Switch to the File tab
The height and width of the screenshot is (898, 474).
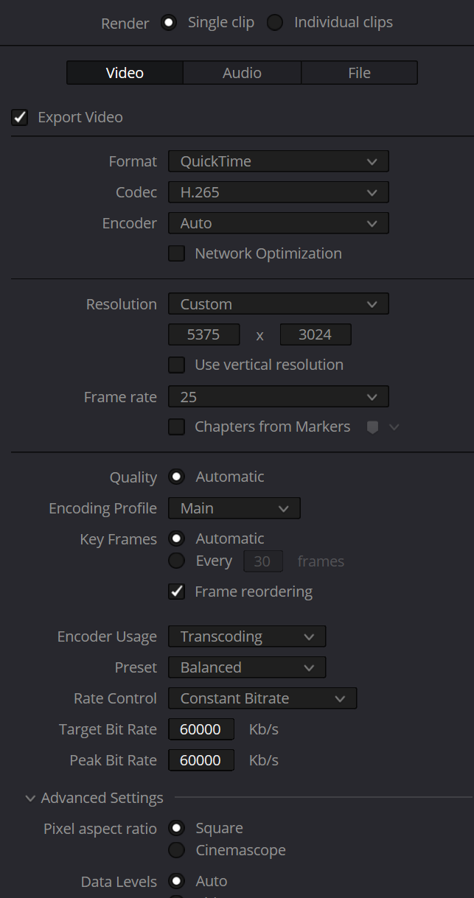359,73
